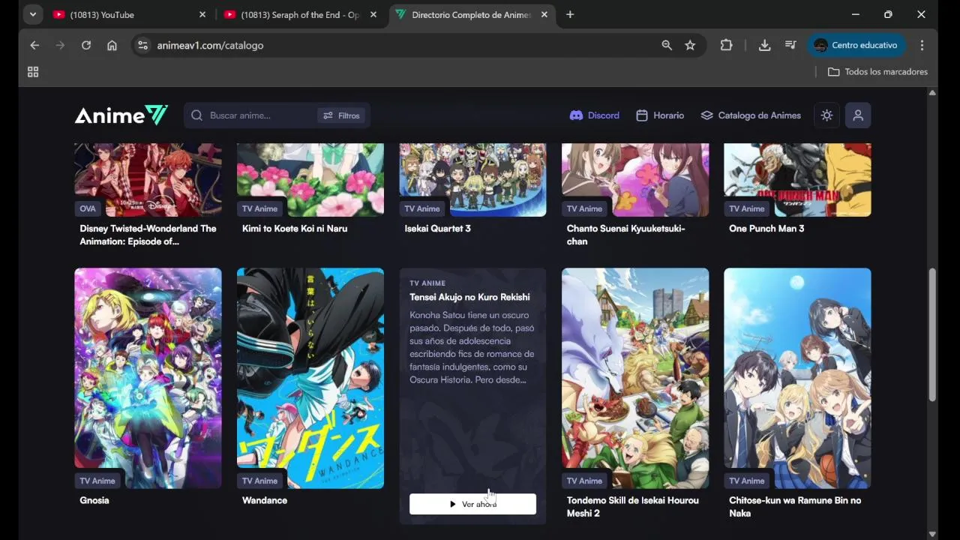Open the Chrome three-dot menu
The height and width of the screenshot is (540, 960).
tap(922, 45)
